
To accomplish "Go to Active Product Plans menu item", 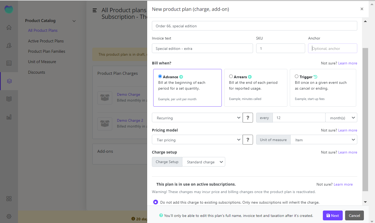I will click(46, 41).
